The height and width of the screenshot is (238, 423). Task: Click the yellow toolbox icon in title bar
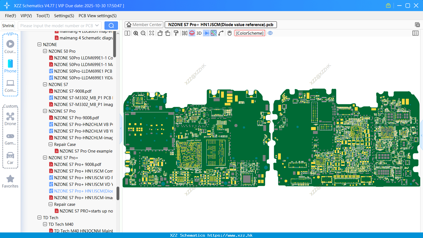click(x=388, y=6)
